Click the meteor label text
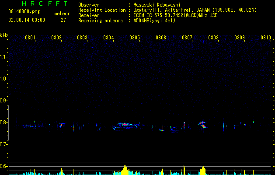 (62, 14)
